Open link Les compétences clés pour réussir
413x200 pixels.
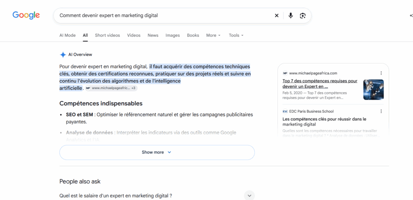click(324, 122)
